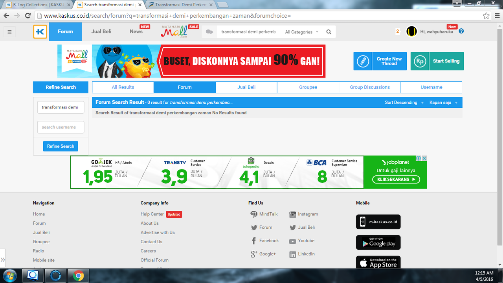Viewport: 503px width, 283px height.
Task: Open the m.kaskus.co.id mobile site badge
Action: click(x=378, y=222)
